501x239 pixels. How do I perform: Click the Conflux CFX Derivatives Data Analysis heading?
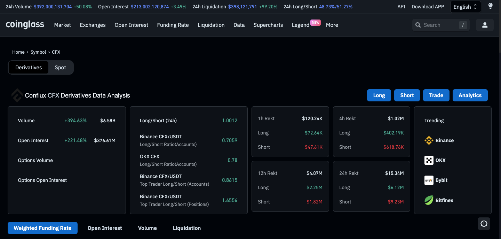coord(78,95)
